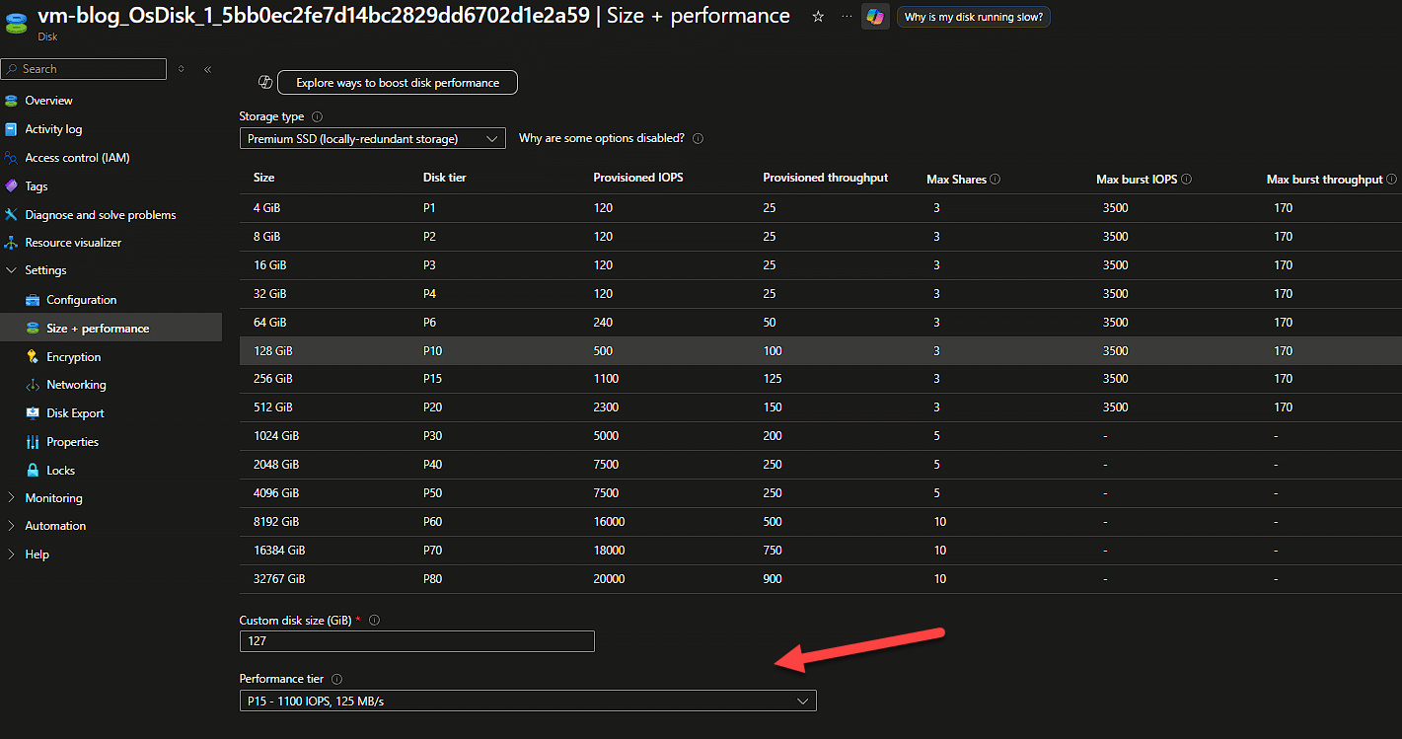Click inside the Custom disk size field
Image resolution: width=1402 pixels, height=739 pixels.
pyautogui.click(x=416, y=641)
